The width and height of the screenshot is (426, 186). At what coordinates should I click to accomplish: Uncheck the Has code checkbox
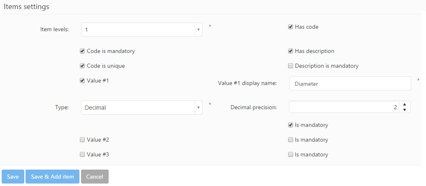pyautogui.click(x=291, y=27)
